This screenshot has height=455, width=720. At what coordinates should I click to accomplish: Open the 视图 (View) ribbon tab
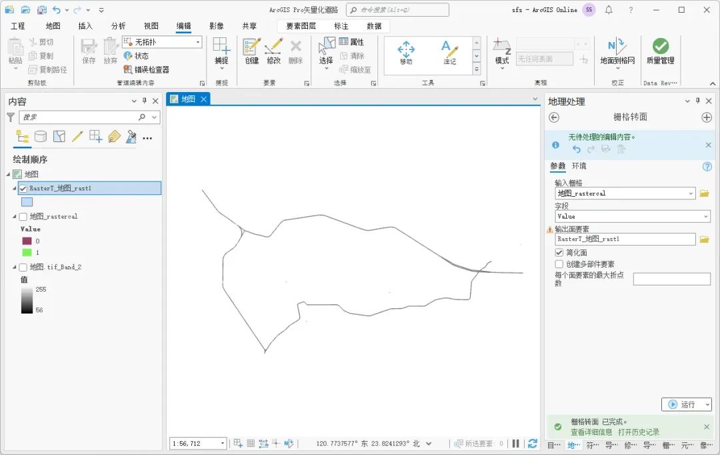(151, 26)
